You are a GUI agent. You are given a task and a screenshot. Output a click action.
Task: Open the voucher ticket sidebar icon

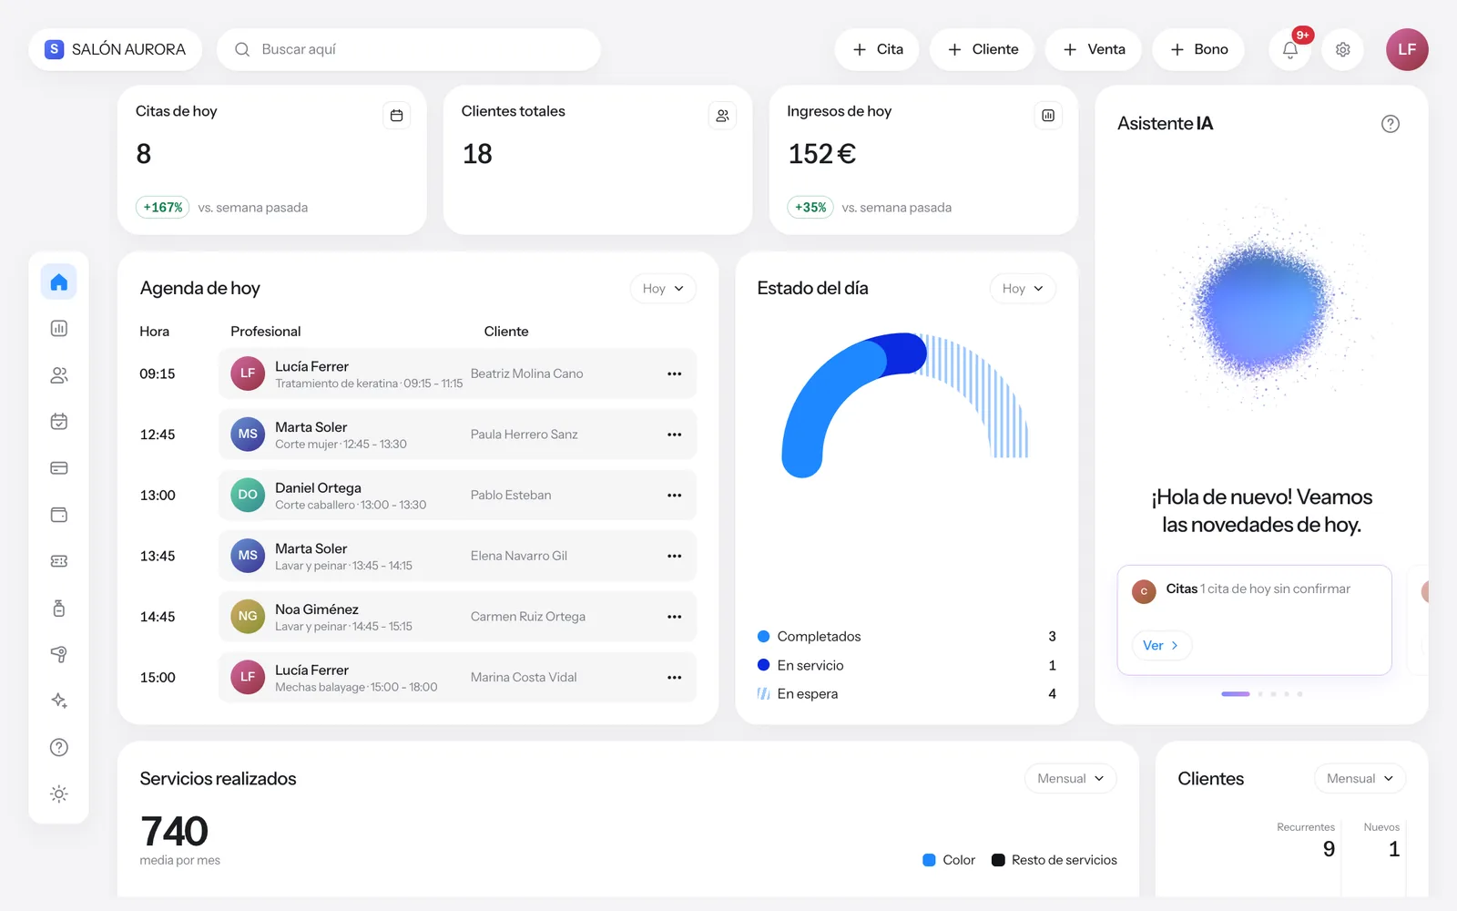[x=59, y=561]
